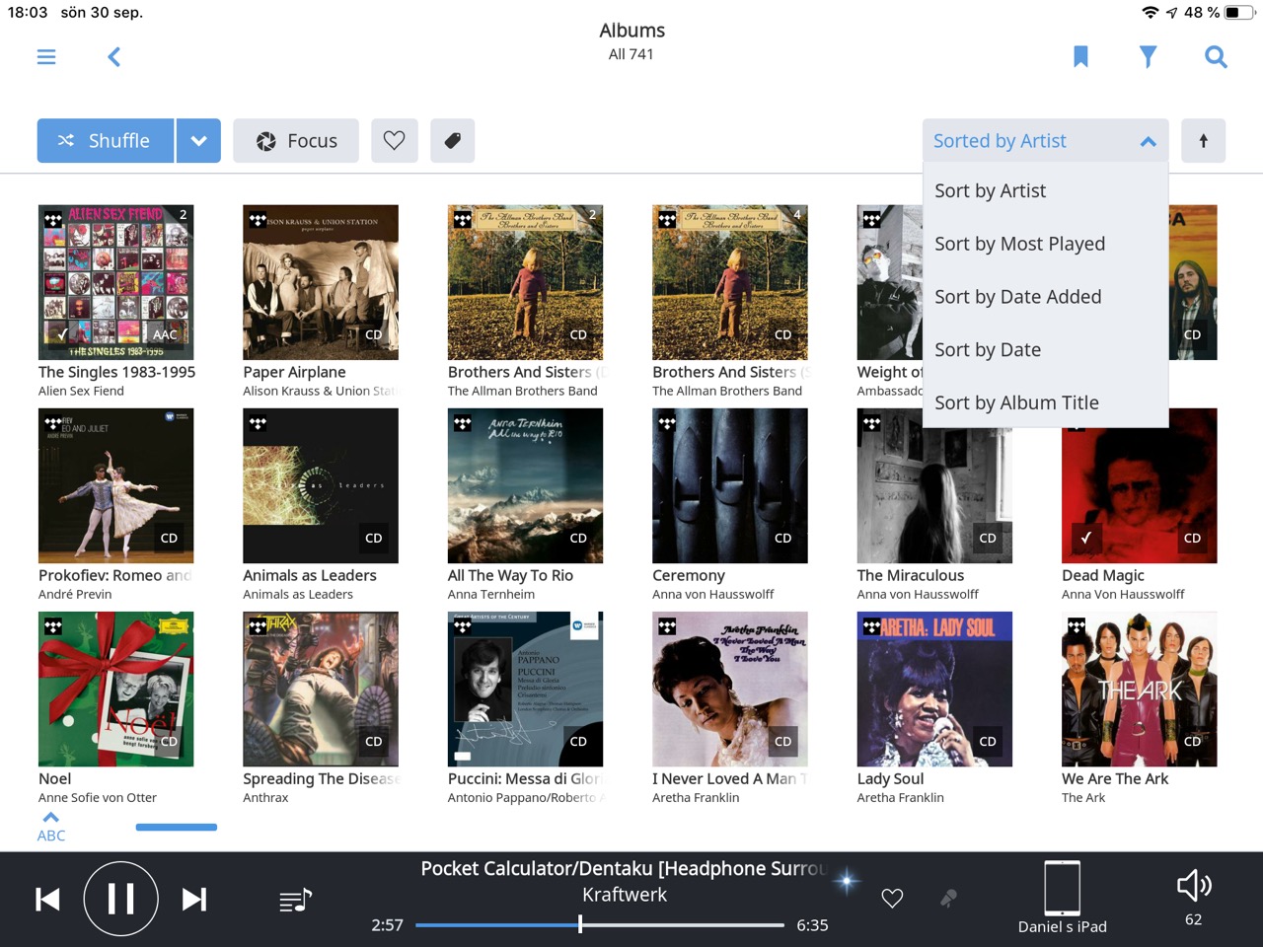Click the track progress seek bar
This screenshot has width=1263, height=947.
pos(599,925)
